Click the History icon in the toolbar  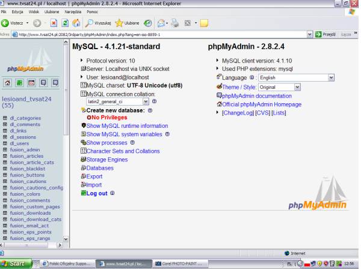pyautogui.click(x=148, y=23)
